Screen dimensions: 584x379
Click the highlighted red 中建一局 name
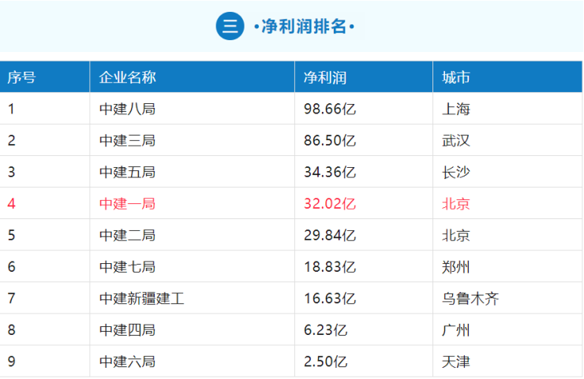[127, 203]
